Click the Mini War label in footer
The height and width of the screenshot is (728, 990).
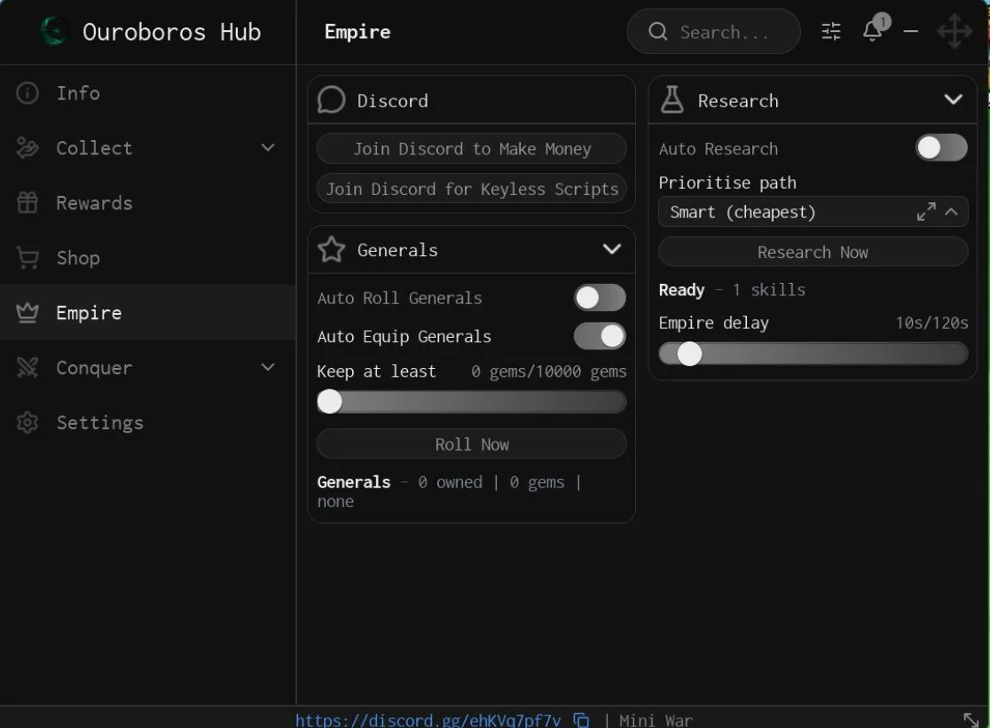656,720
